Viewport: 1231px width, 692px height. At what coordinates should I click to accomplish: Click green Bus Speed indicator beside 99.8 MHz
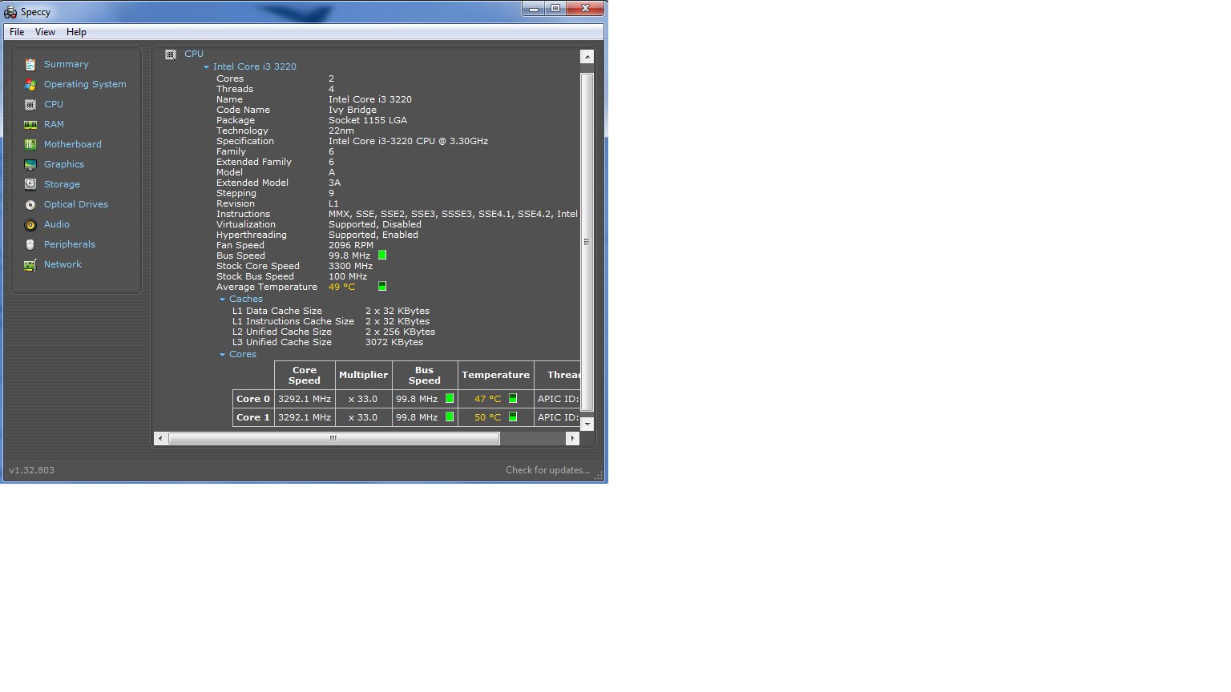(382, 255)
